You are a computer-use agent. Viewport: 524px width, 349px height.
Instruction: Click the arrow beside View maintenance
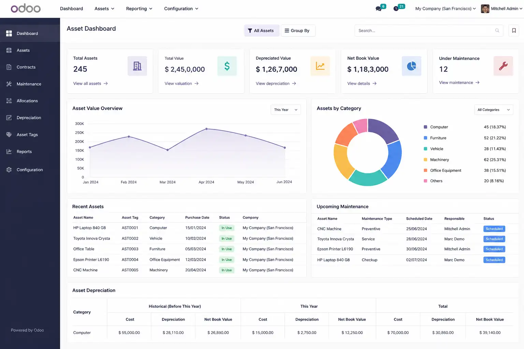coord(478,82)
